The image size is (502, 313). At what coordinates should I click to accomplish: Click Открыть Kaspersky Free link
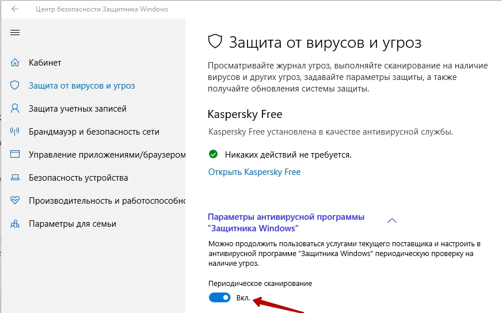pos(254,172)
